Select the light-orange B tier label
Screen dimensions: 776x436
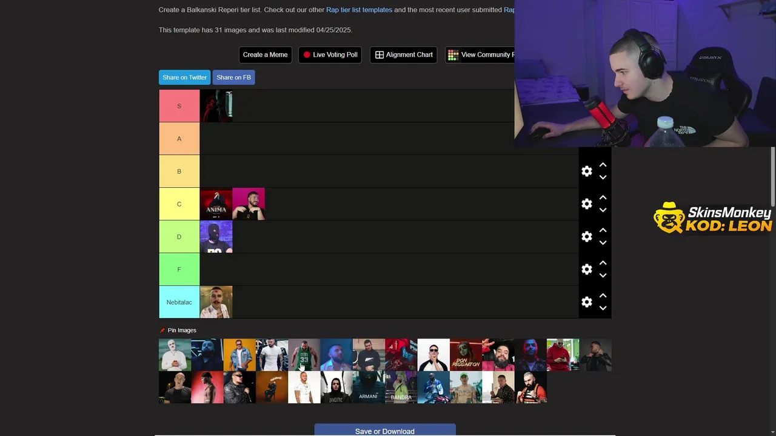pos(179,171)
